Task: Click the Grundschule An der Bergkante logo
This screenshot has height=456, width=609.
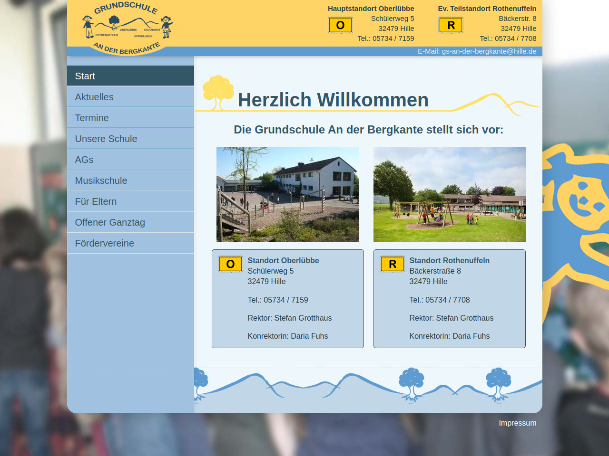Action: [127, 28]
